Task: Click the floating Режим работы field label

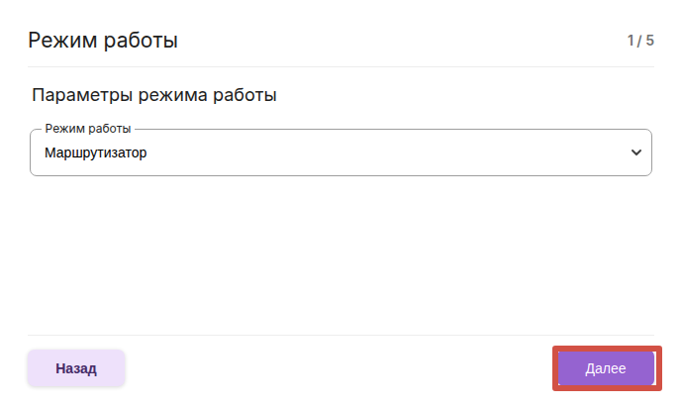Action: tap(88, 130)
